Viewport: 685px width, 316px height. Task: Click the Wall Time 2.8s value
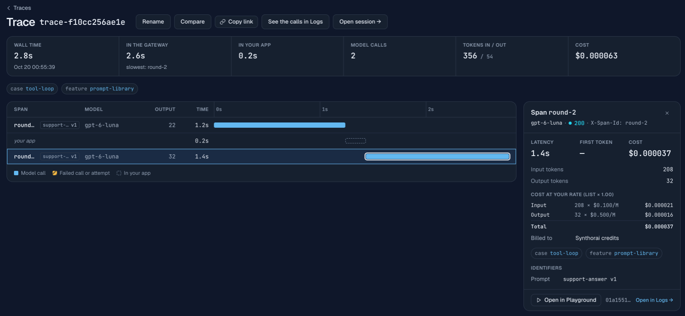coord(23,56)
